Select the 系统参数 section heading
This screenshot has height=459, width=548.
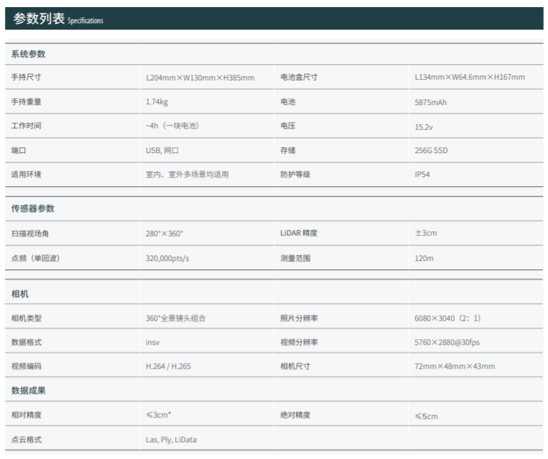click(28, 54)
